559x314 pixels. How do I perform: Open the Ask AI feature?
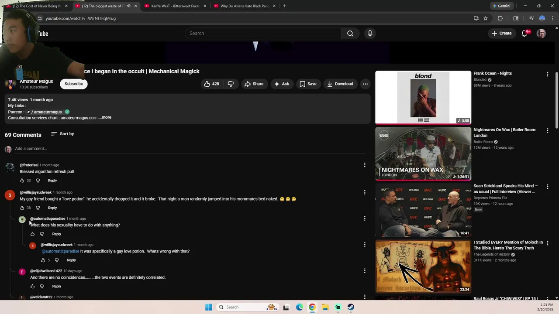[281, 84]
